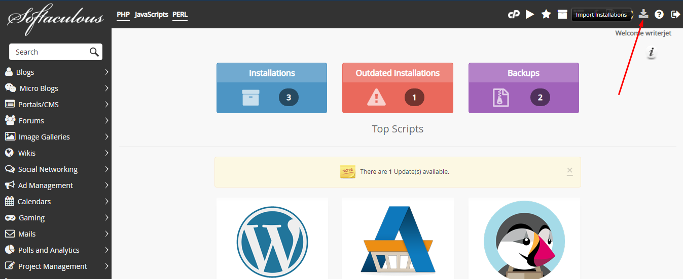
Task: Open the Installations tile header
Action: point(272,73)
